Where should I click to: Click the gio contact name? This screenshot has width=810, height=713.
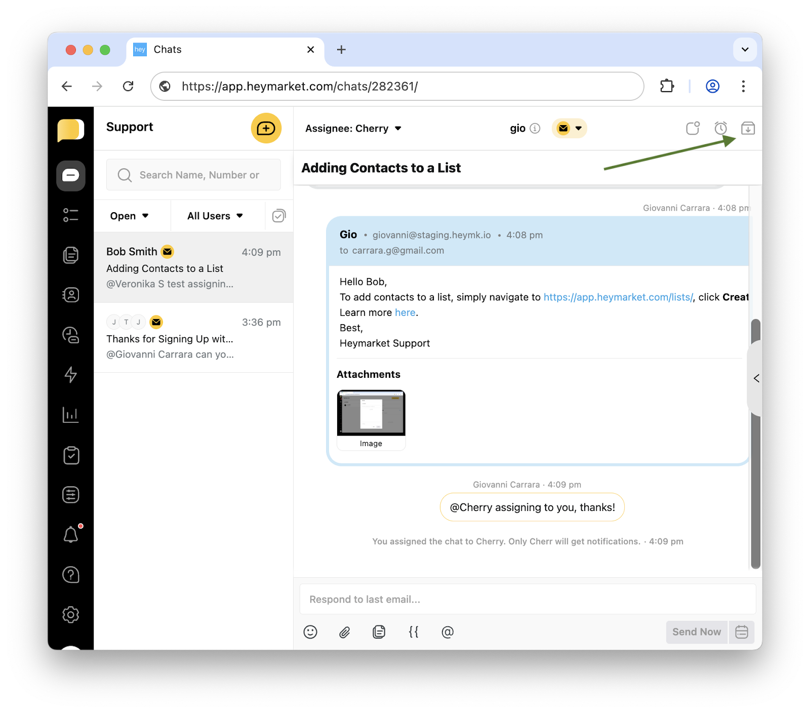tap(517, 129)
